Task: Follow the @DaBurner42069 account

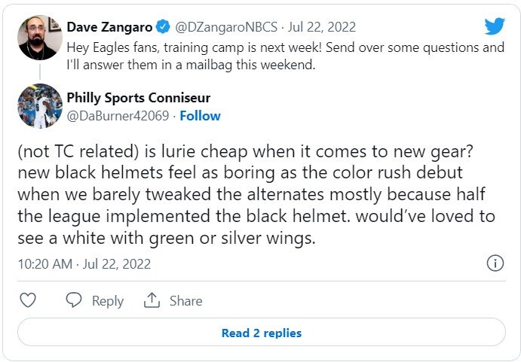Action: click(x=201, y=116)
